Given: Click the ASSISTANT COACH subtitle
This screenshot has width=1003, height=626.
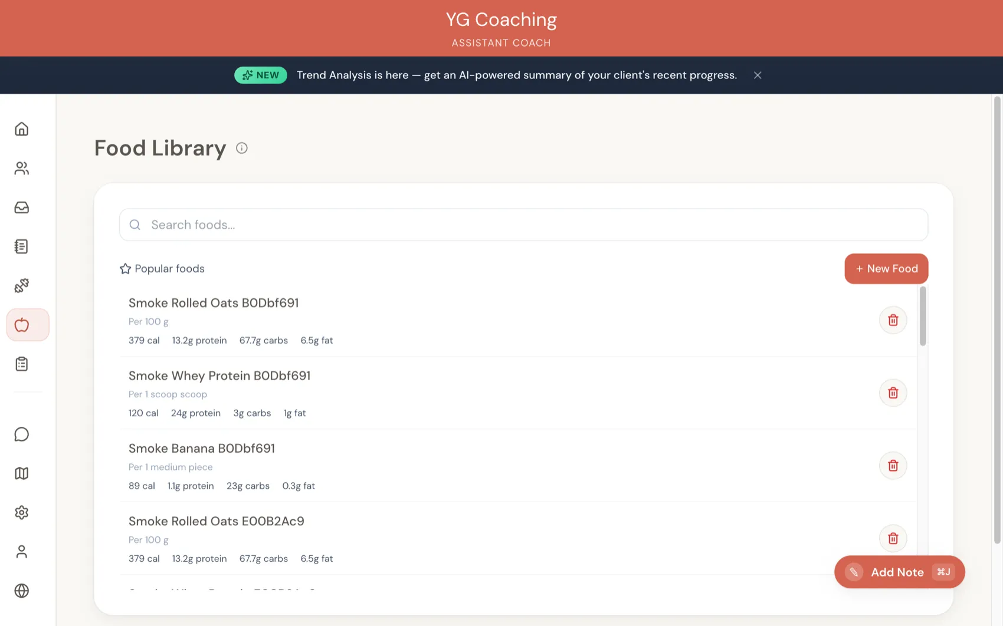Looking at the screenshot, I should pos(501,43).
